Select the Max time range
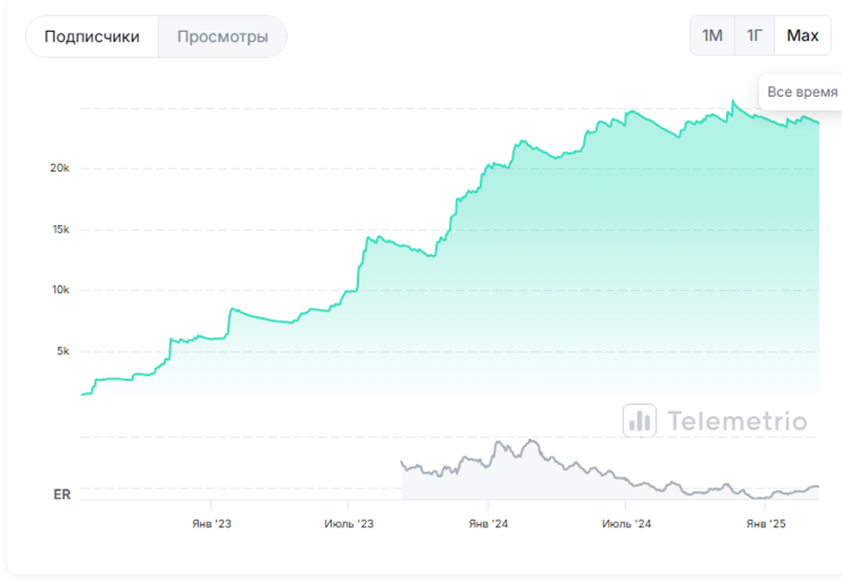 [x=802, y=35]
